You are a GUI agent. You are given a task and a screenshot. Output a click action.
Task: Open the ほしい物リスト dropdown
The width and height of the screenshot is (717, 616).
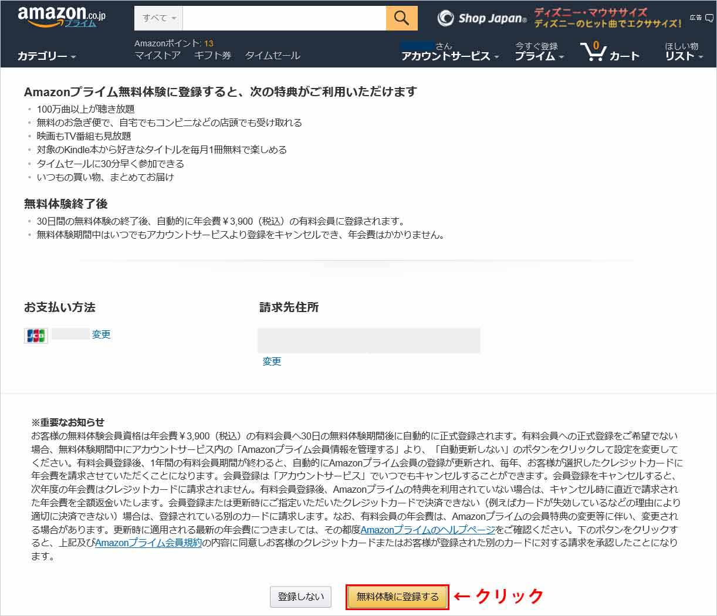(684, 52)
